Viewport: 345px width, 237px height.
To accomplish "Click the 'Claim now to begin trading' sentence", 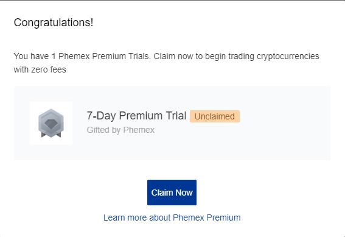I will click(x=236, y=56).
